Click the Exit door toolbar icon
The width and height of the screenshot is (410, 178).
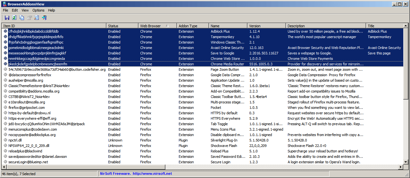[x=44, y=18]
